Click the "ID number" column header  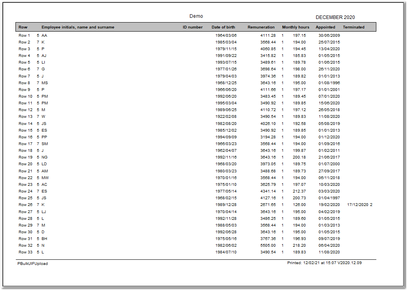coord(193,27)
